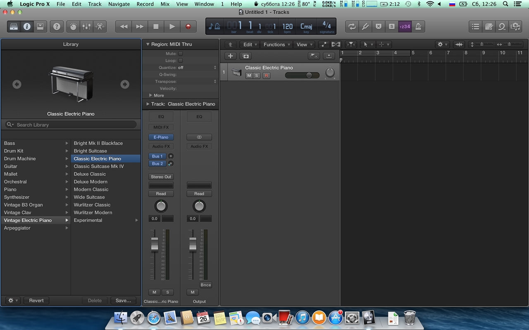Viewport: 529px width, 330px height.
Task: Open the Quantize popup set to off
Action: pyautogui.click(x=197, y=68)
